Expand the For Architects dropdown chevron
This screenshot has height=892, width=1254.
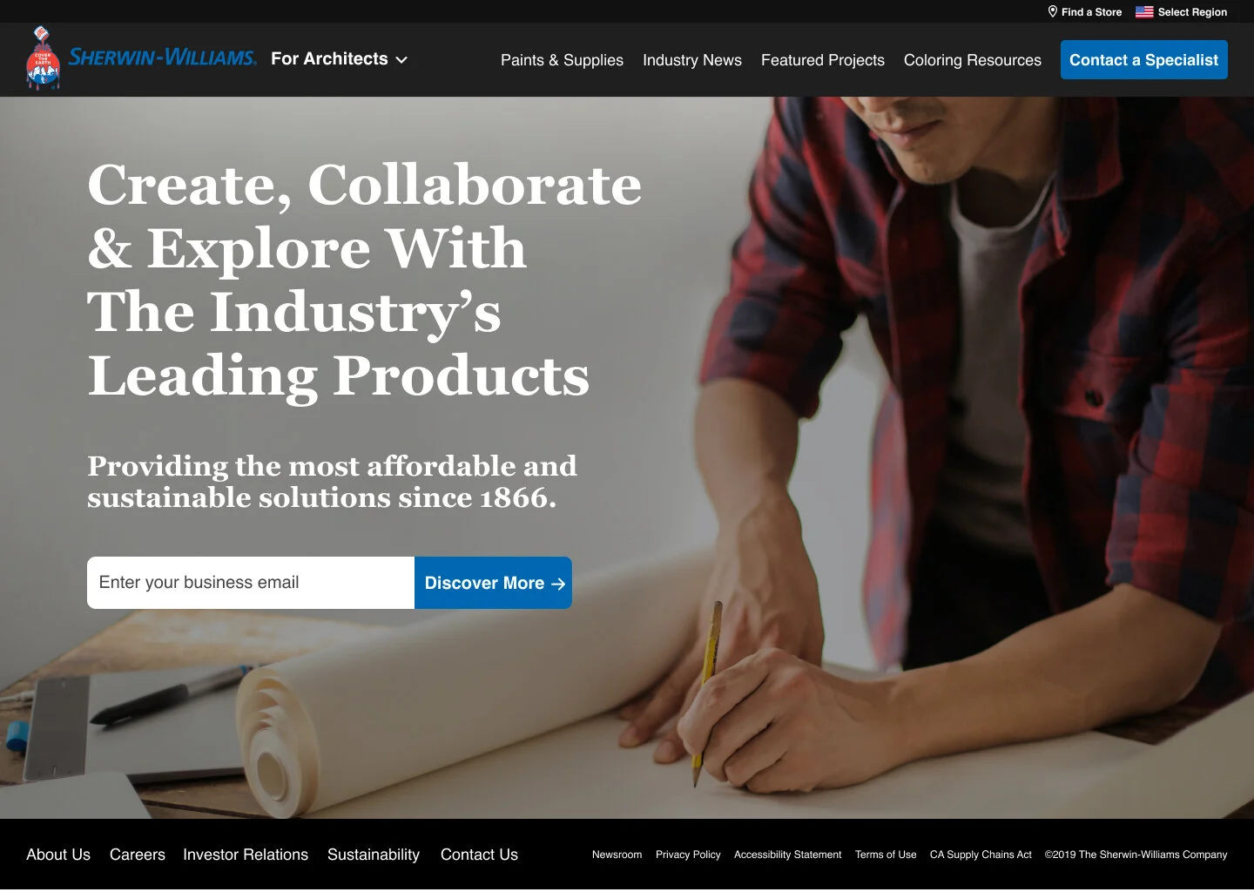[401, 60]
